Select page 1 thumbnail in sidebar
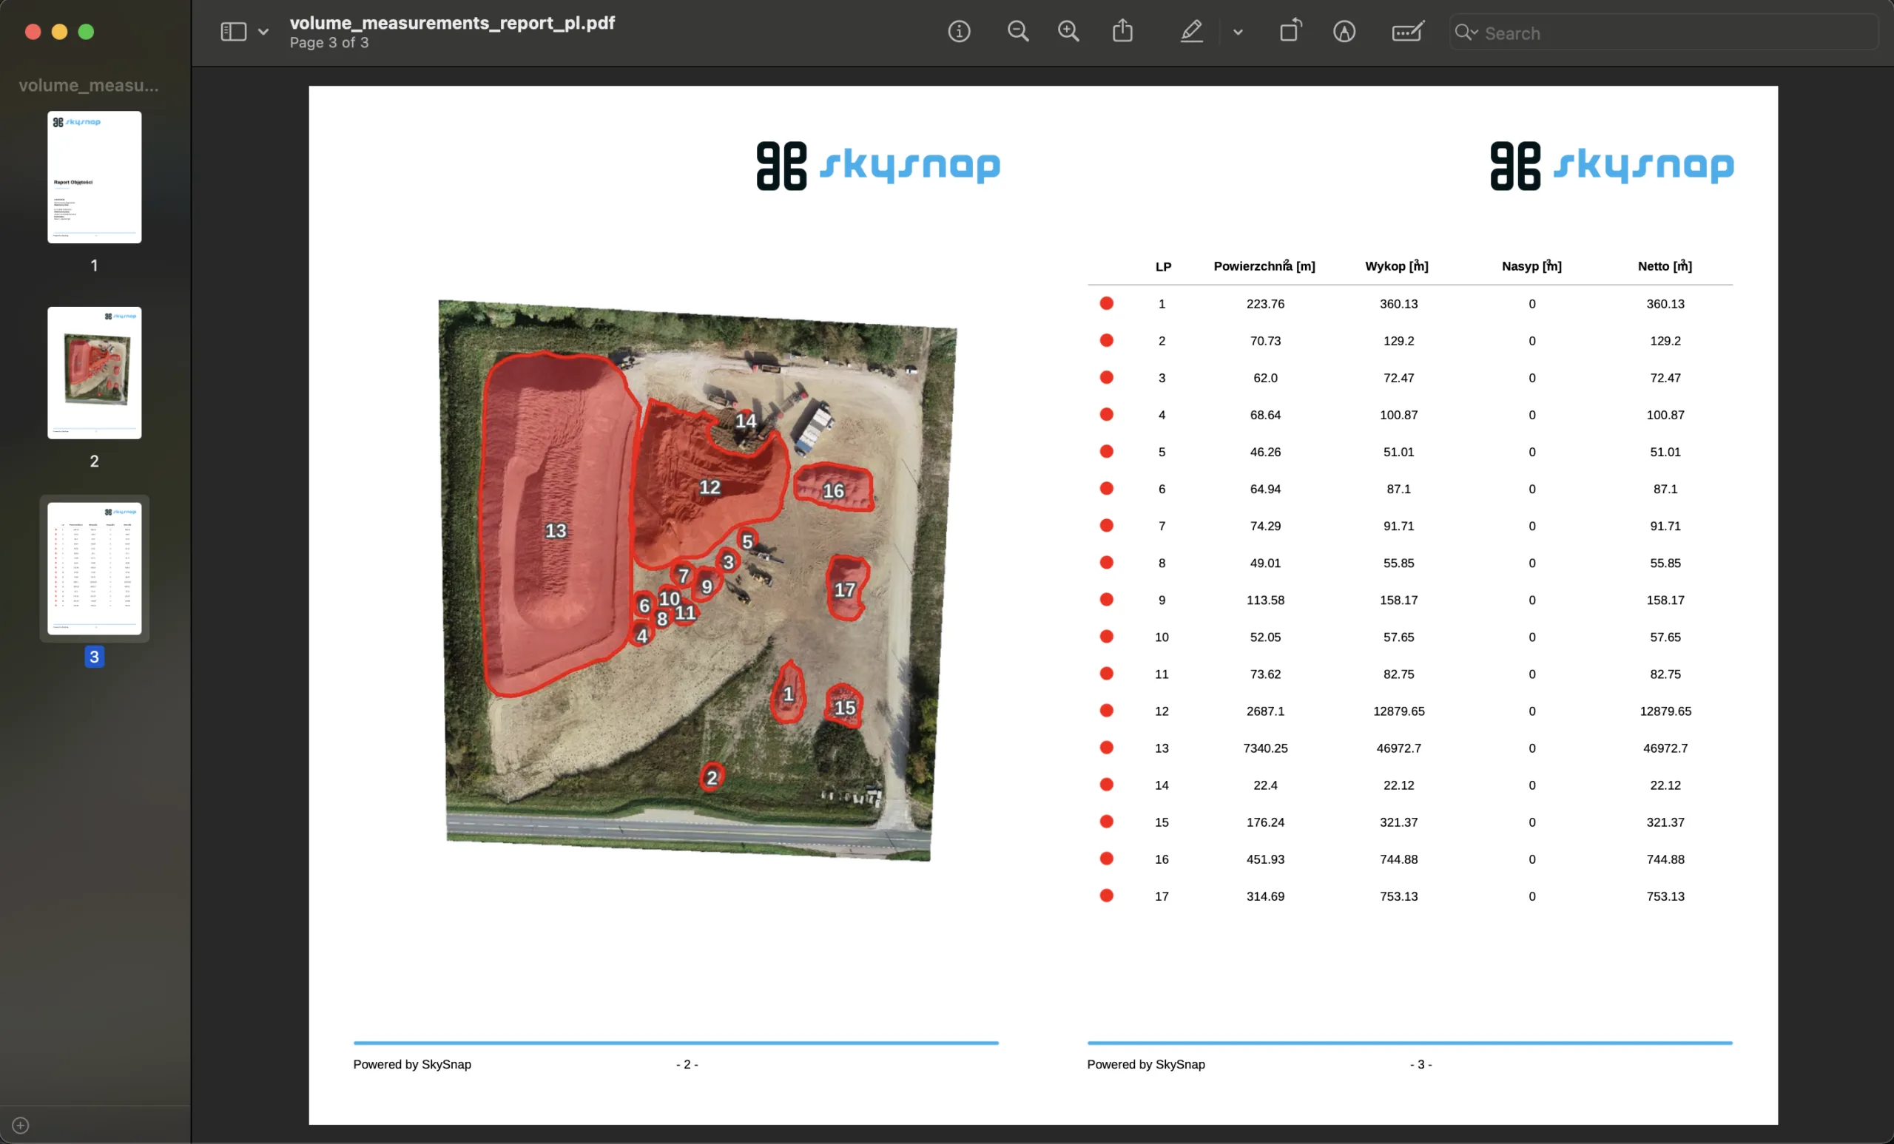The width and height of the screenshot is (1894, 1144). [x=95, y=177]
